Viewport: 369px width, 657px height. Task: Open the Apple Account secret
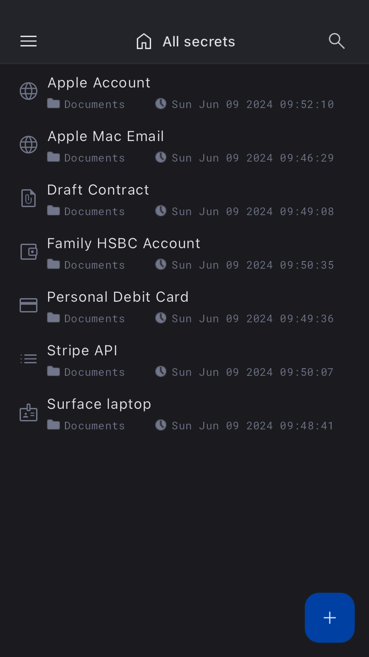tap(99, 83)
